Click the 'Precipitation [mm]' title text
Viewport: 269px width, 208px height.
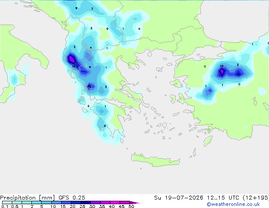[28, 198]
